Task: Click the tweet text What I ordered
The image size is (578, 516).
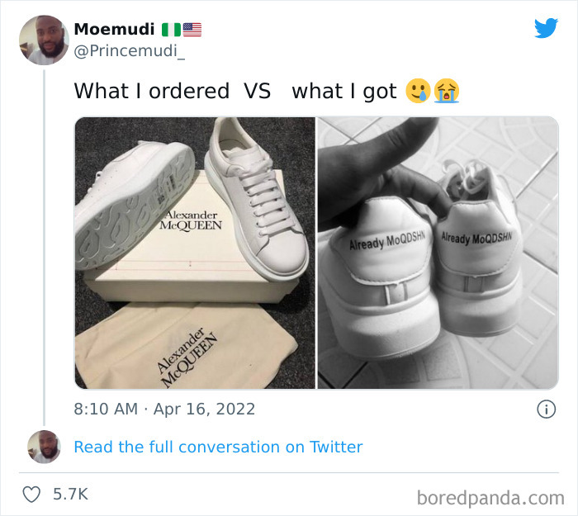Action: tap(151, 91)
